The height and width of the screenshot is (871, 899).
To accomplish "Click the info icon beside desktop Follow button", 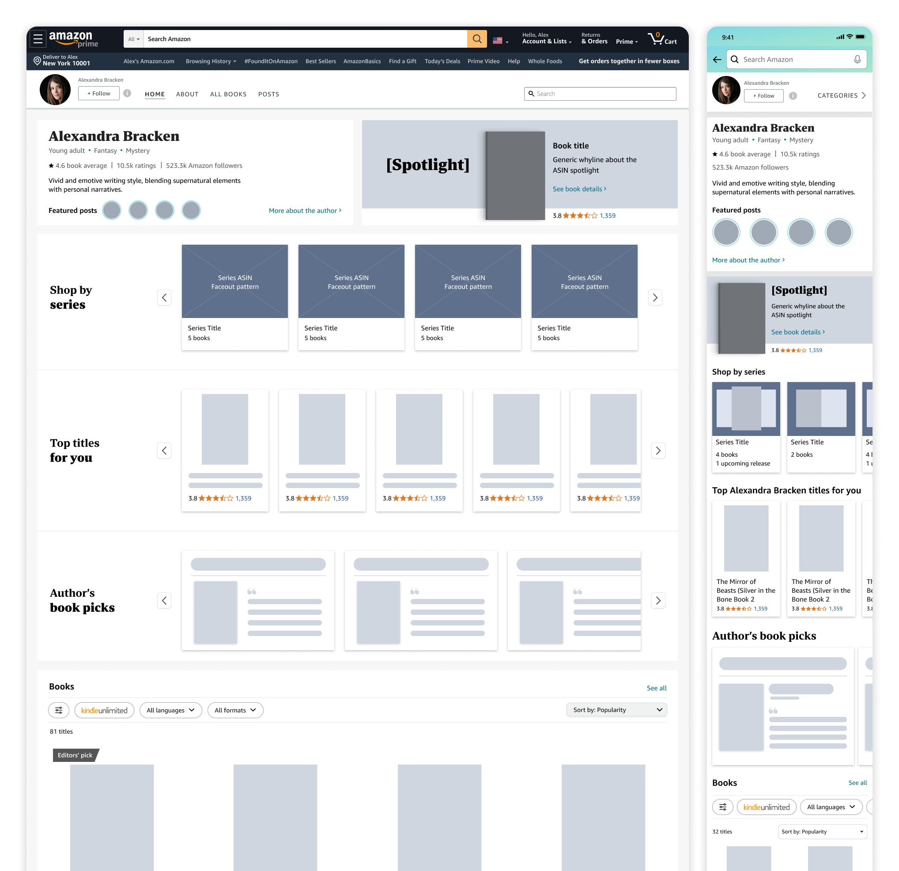I will click(x=128, y=94).
